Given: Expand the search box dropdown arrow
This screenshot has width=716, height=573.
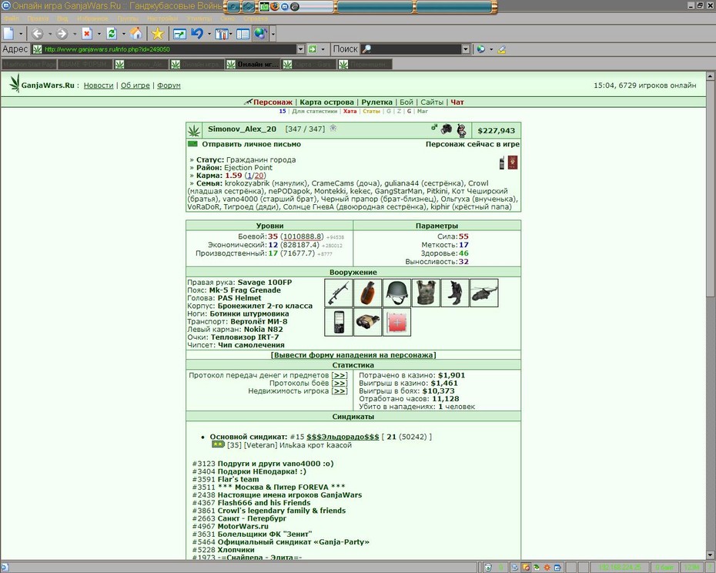Looking at the screenshot, I should [465, 49].
